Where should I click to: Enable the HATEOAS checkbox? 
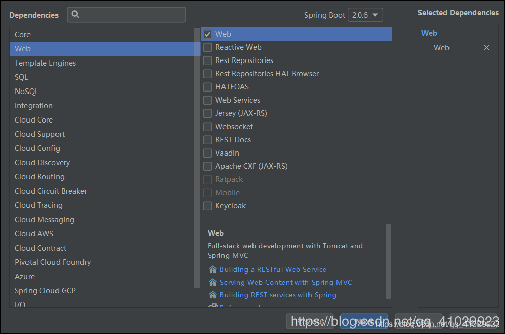pyautogui.click(x=207, y=87)
